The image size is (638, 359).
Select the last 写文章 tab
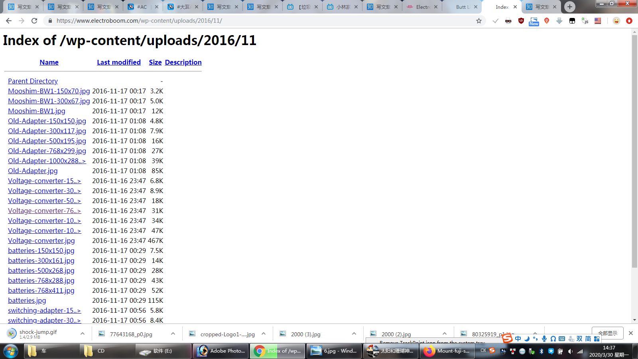point(541,7)
